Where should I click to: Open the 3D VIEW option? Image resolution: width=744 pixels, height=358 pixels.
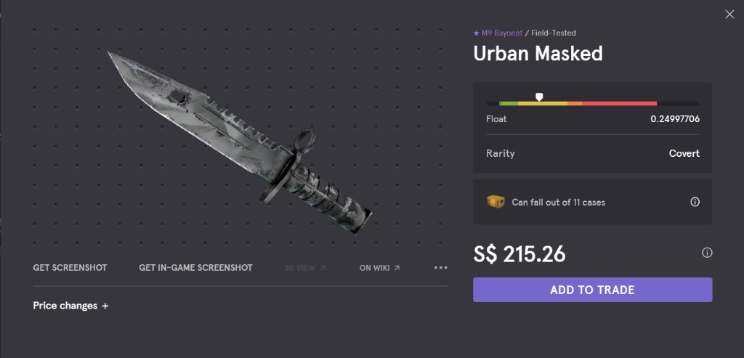point(305,268)
